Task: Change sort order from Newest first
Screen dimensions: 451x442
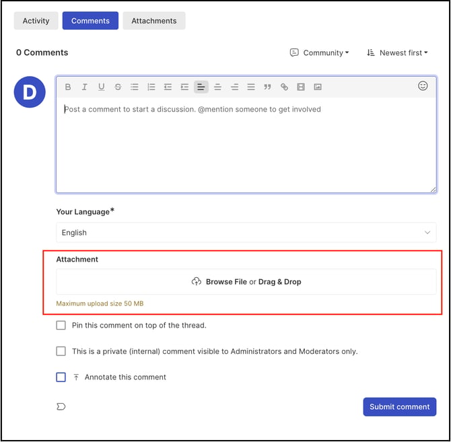Action: coord(397,53)
